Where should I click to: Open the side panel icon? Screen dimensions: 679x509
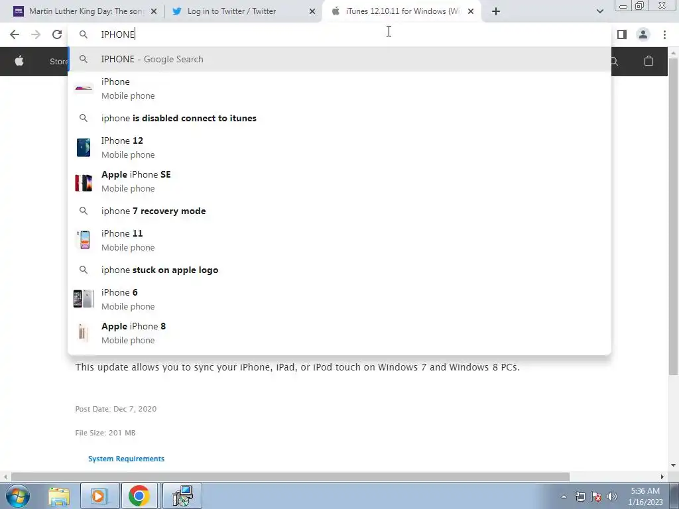[x=622, y=34]
